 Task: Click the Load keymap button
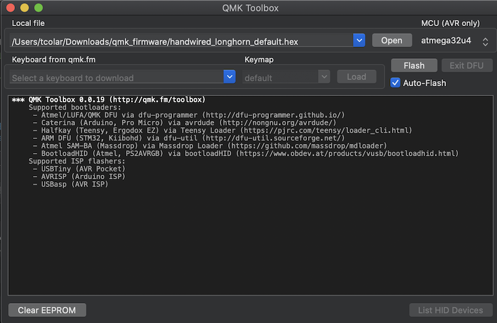[357, 77]
